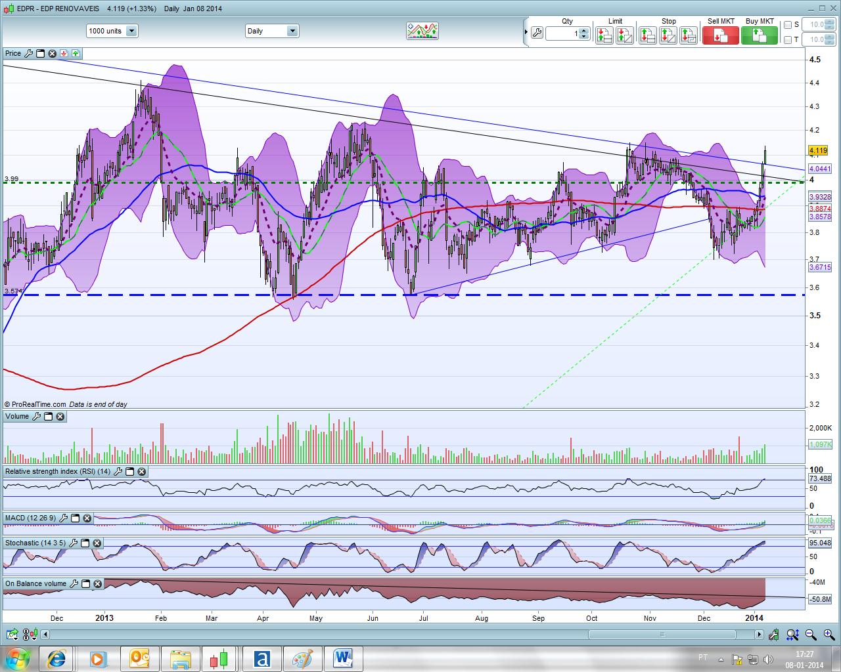Open trading settings wrench beside Qty

(537, 33)
